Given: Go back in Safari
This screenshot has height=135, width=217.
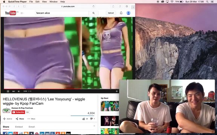Looking at the screenshot, I should pyautogui.click(x=14, y=6).
